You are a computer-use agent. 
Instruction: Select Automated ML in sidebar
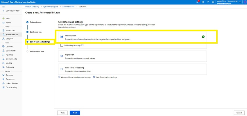(11, 34)
